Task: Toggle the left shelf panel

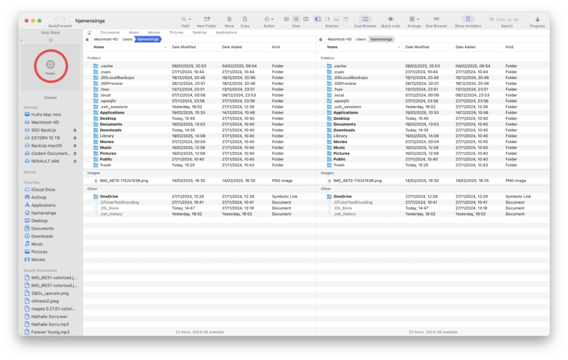Action: tap(318, 19)
